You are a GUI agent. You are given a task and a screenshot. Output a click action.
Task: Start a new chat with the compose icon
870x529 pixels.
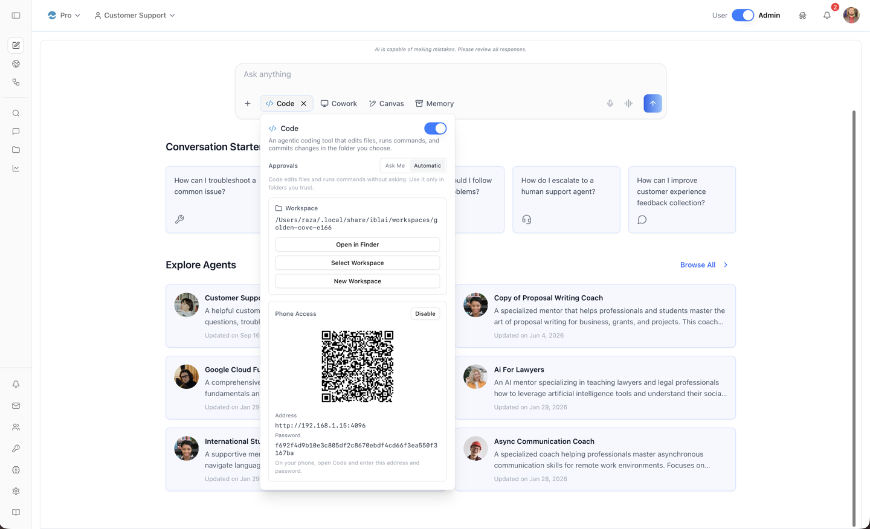pos(16,45)
